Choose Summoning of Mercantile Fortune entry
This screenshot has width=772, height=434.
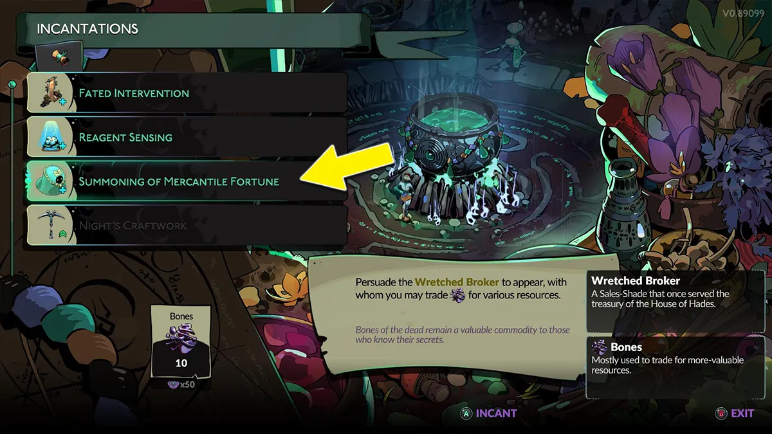tap(187, 181)
